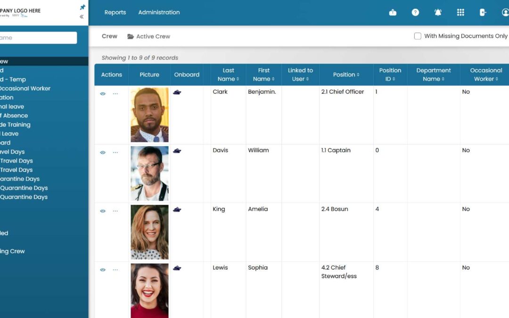The width and height of the screenshot is (509, 318).
Task: View King record with eye icon
Action: [x=103, y=211]
